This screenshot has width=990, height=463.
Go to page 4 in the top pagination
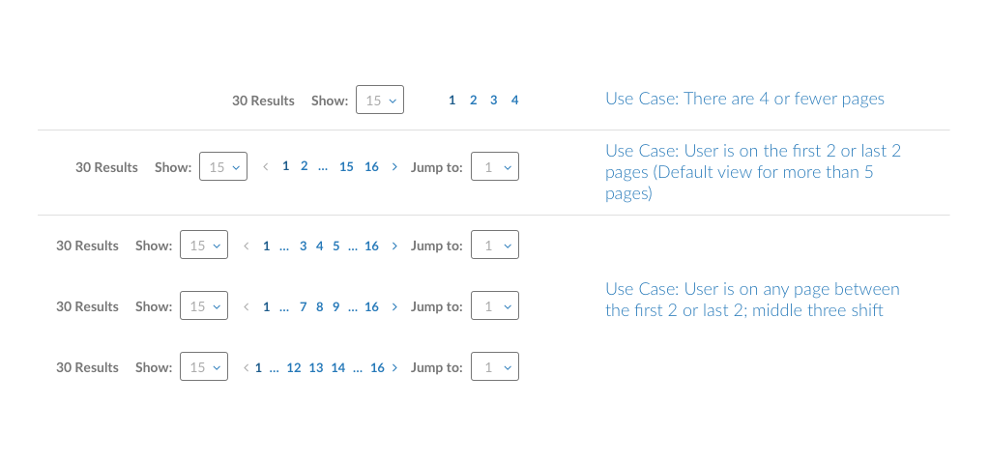coord(514,100)
